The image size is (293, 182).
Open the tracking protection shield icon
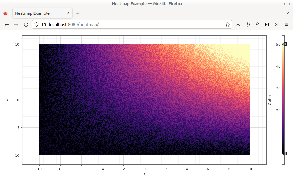(x=36, y=24)
